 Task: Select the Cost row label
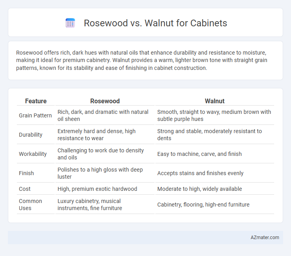tap(24, 189)
